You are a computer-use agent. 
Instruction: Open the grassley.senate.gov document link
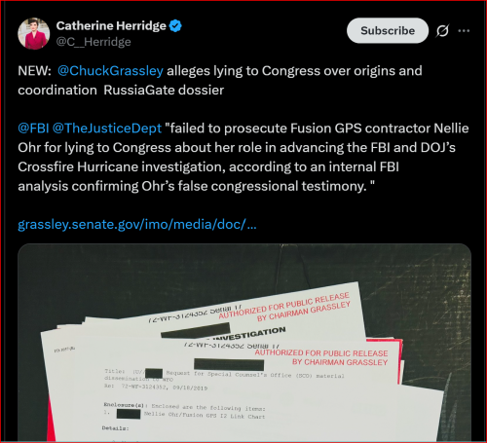coord(137,224)
